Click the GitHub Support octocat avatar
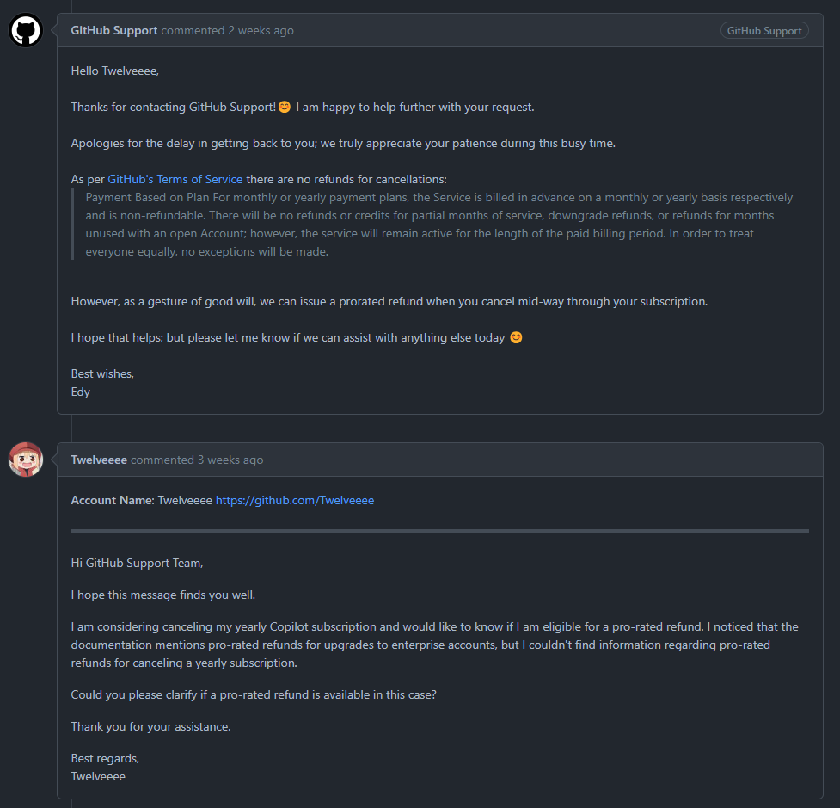840x808 pixels. click(x=26, y=30)
